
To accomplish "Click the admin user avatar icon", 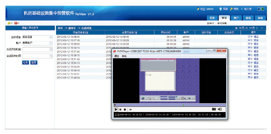I will 198,9.
